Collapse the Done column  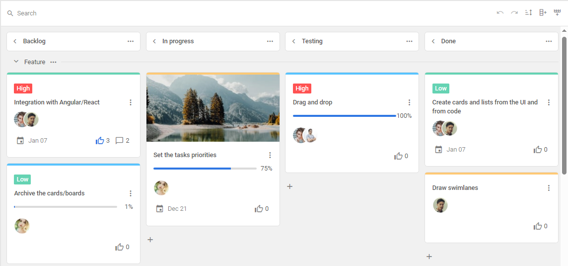tap(433, 41)
